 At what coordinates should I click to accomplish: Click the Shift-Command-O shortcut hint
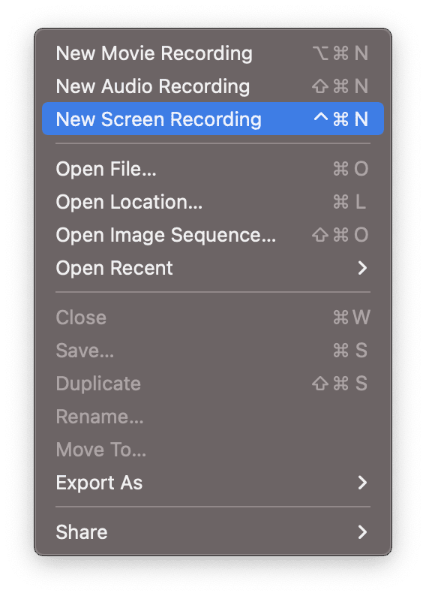click(340, 235)
